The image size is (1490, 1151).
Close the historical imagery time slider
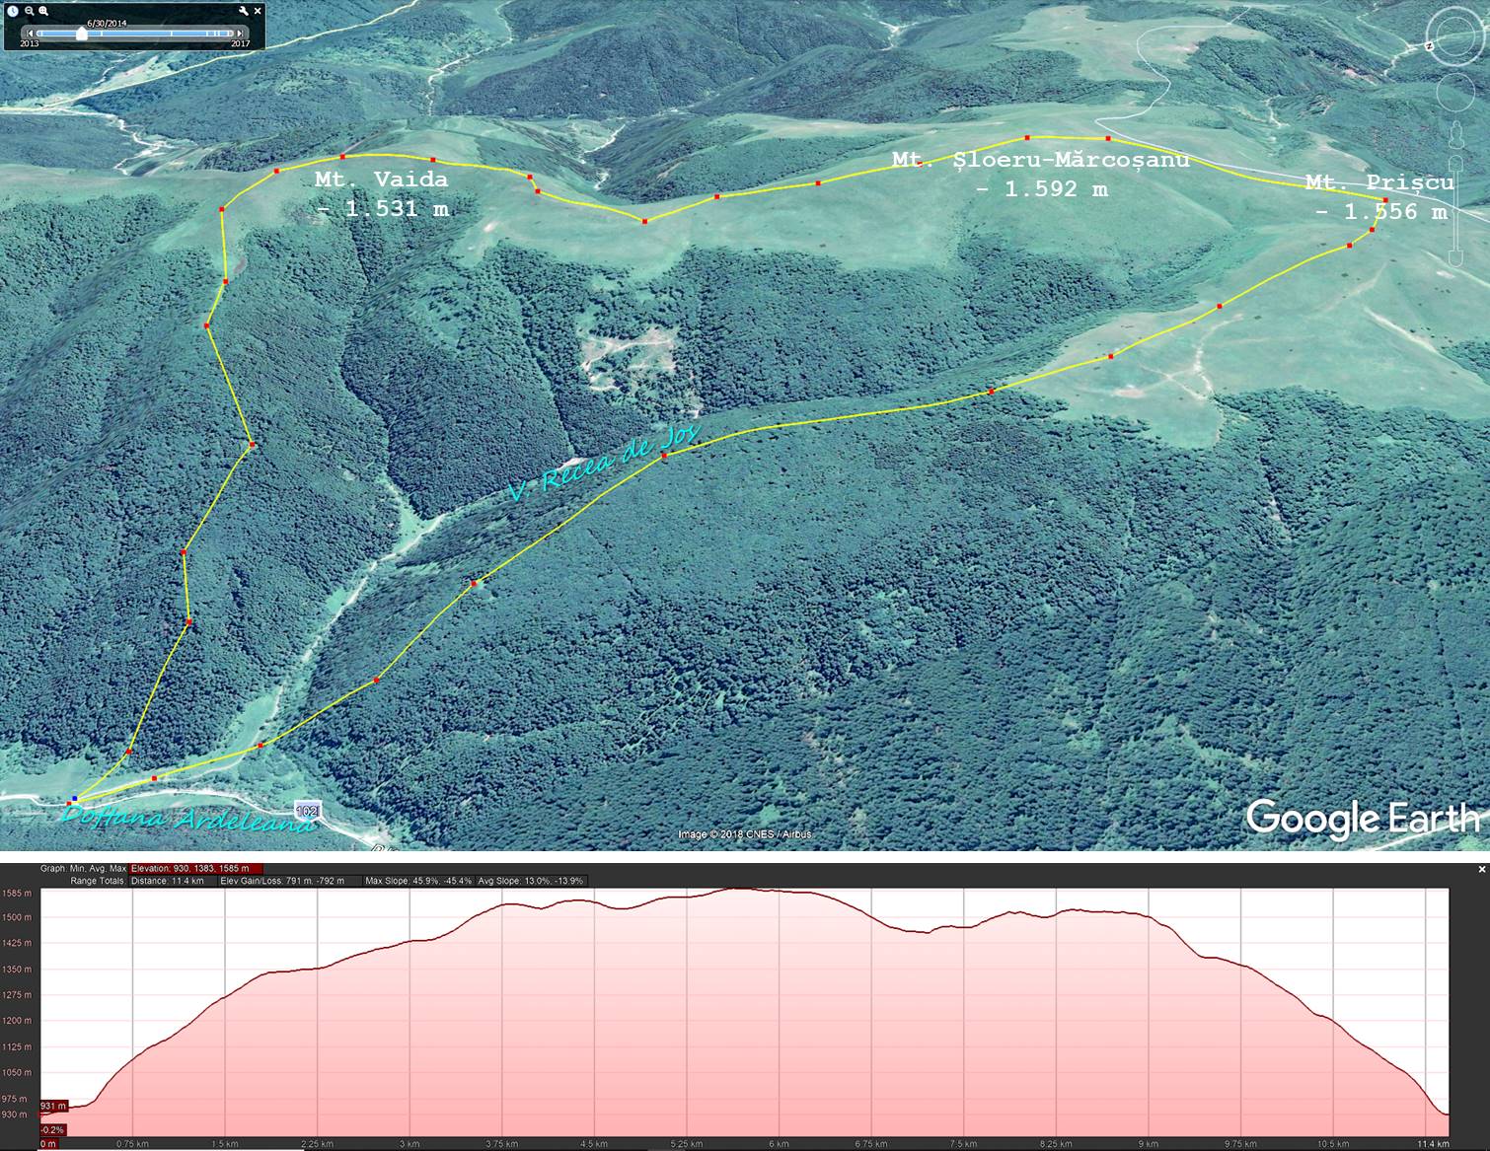pyautogui.click(x=258, y=11)
